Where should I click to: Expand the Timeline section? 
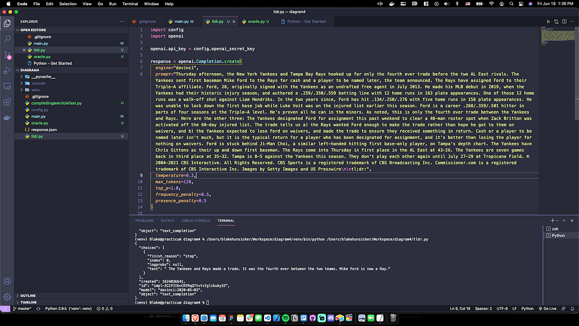[x=28, y=302]
